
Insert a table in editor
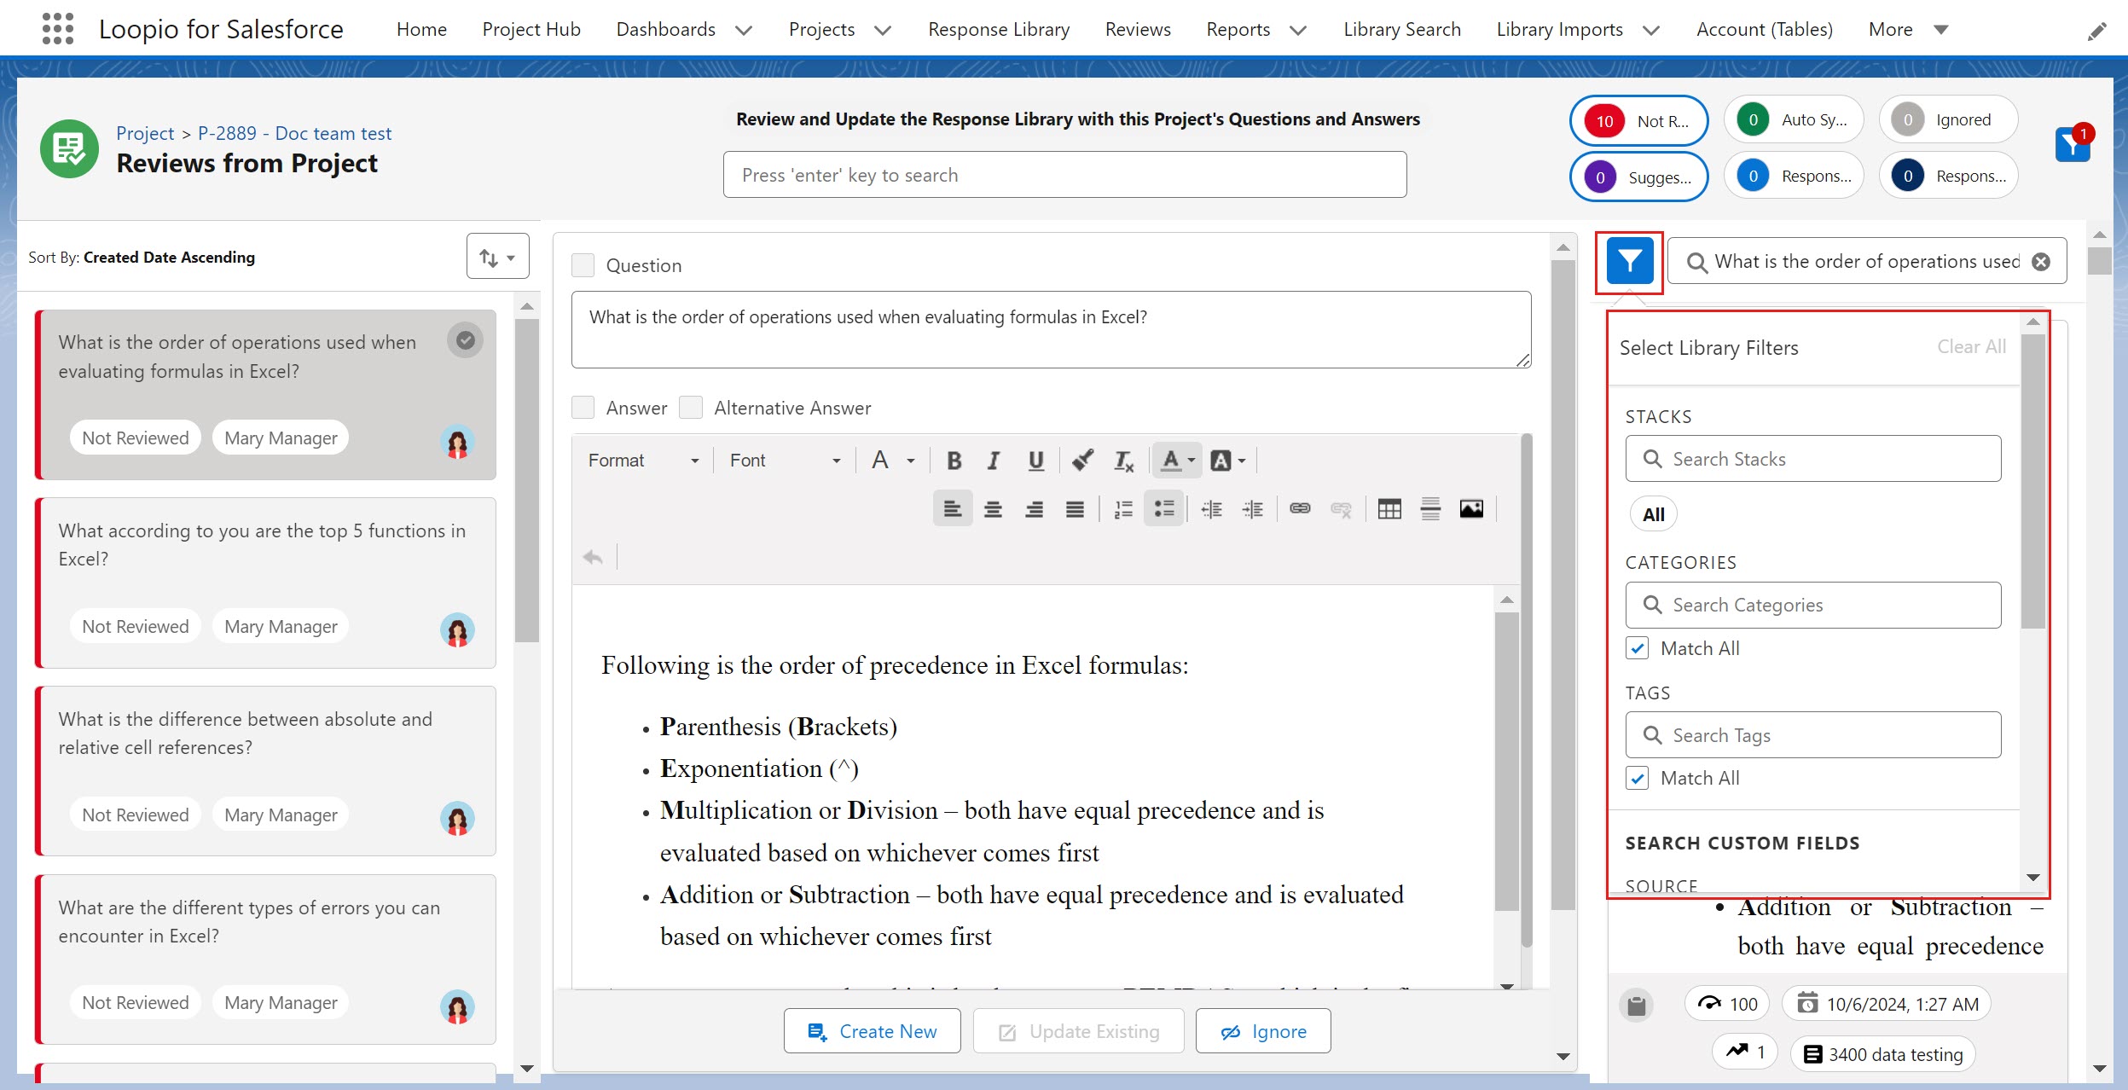coord(1389,509)
